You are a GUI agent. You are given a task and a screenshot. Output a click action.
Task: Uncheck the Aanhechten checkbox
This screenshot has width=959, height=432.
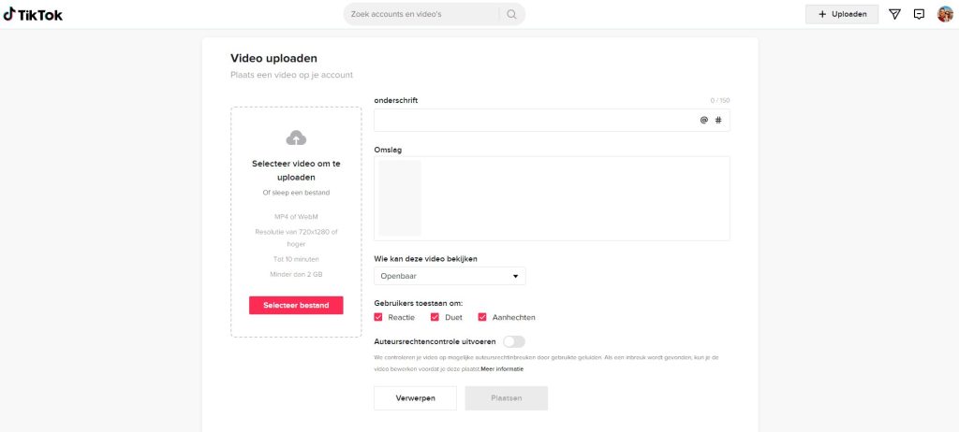click(x=482, y=317)
